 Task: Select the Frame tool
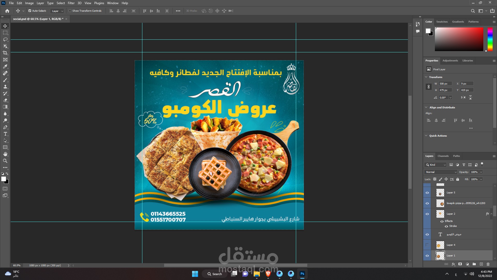[x=5, y=60]
